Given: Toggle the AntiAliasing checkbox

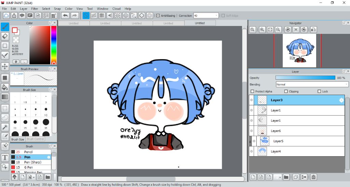Looking at the screenshot, I should 158,16.
